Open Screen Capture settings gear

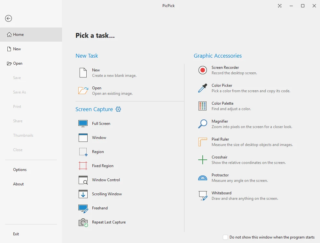[118, 109]
